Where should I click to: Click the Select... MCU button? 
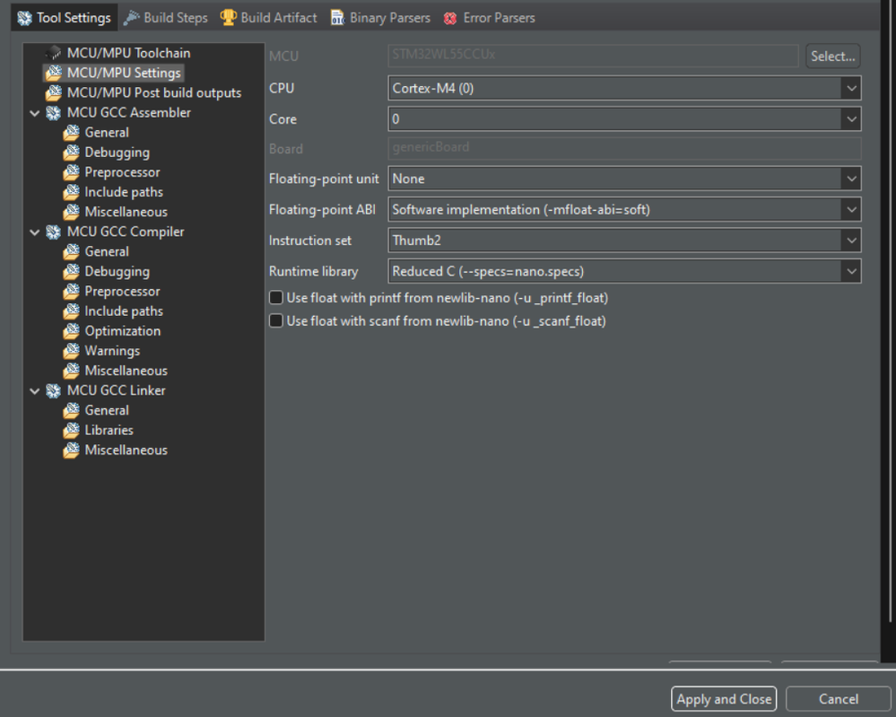tap(832, 56)
